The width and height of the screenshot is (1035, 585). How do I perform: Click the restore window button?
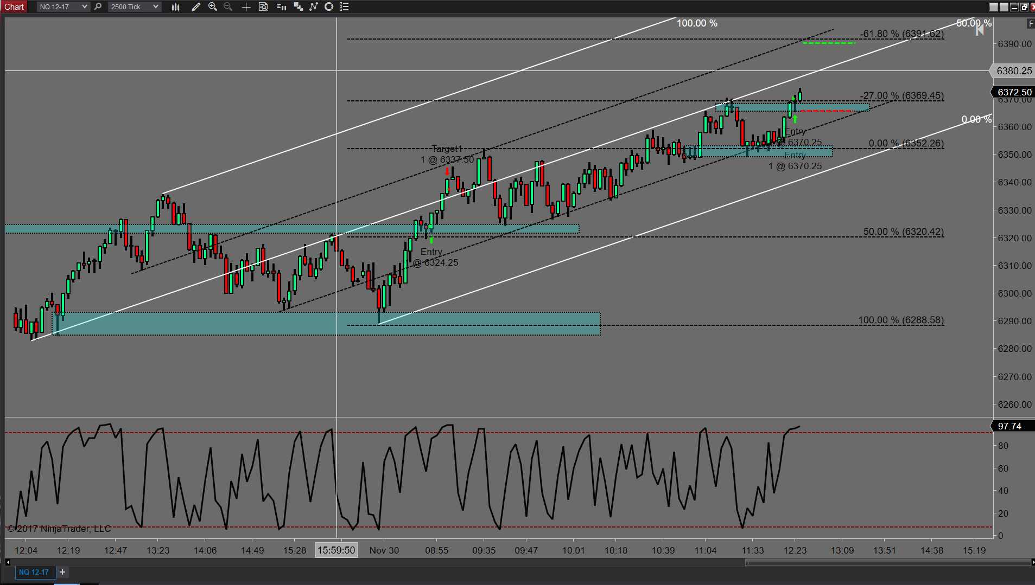(1024, 7)
